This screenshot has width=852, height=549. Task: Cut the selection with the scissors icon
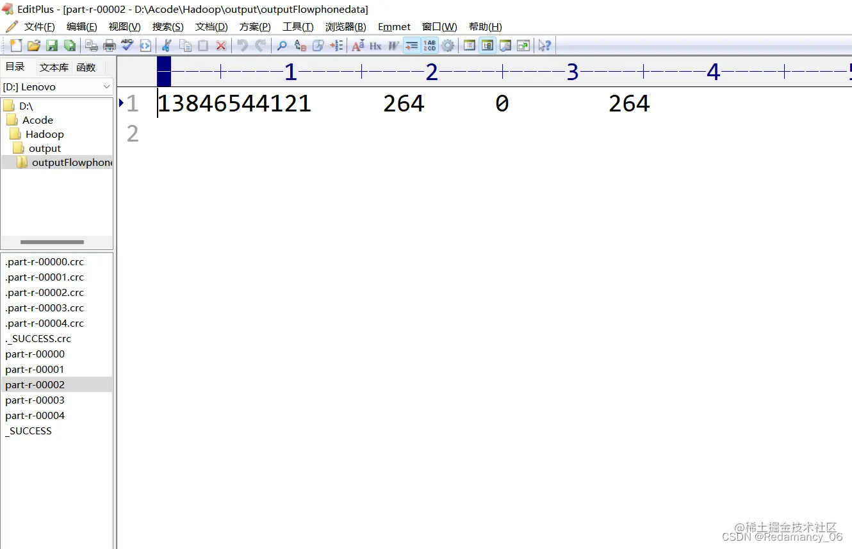pyautogui.click(x=167, y=45)
